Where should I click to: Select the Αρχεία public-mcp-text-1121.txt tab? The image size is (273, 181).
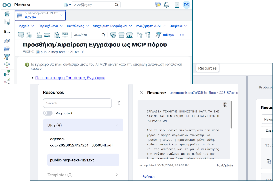40,15
